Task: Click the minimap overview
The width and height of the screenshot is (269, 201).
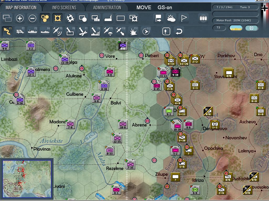Action: click(27, 179)
